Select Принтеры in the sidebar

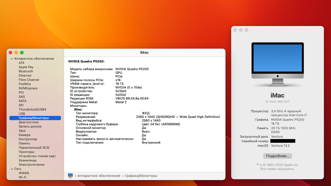(26, 152)
